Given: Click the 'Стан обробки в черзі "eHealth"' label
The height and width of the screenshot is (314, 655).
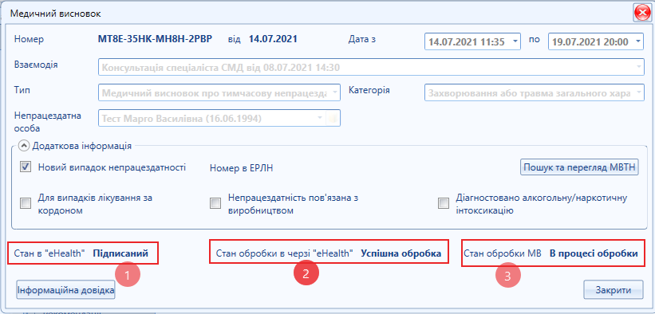Looking at the screenshot, I should click(285, 253).
